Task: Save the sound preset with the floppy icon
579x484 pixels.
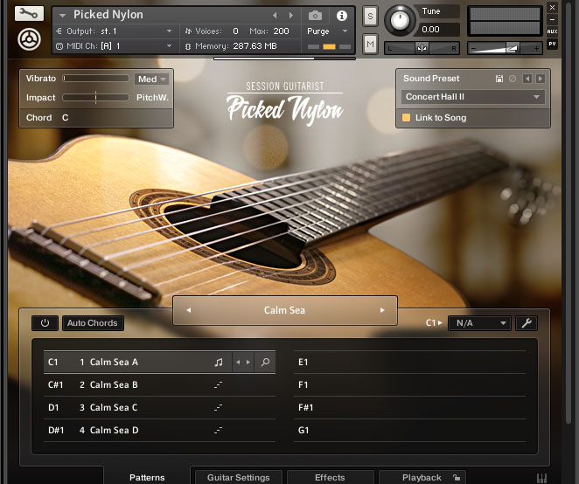Action: click(499, 79)
